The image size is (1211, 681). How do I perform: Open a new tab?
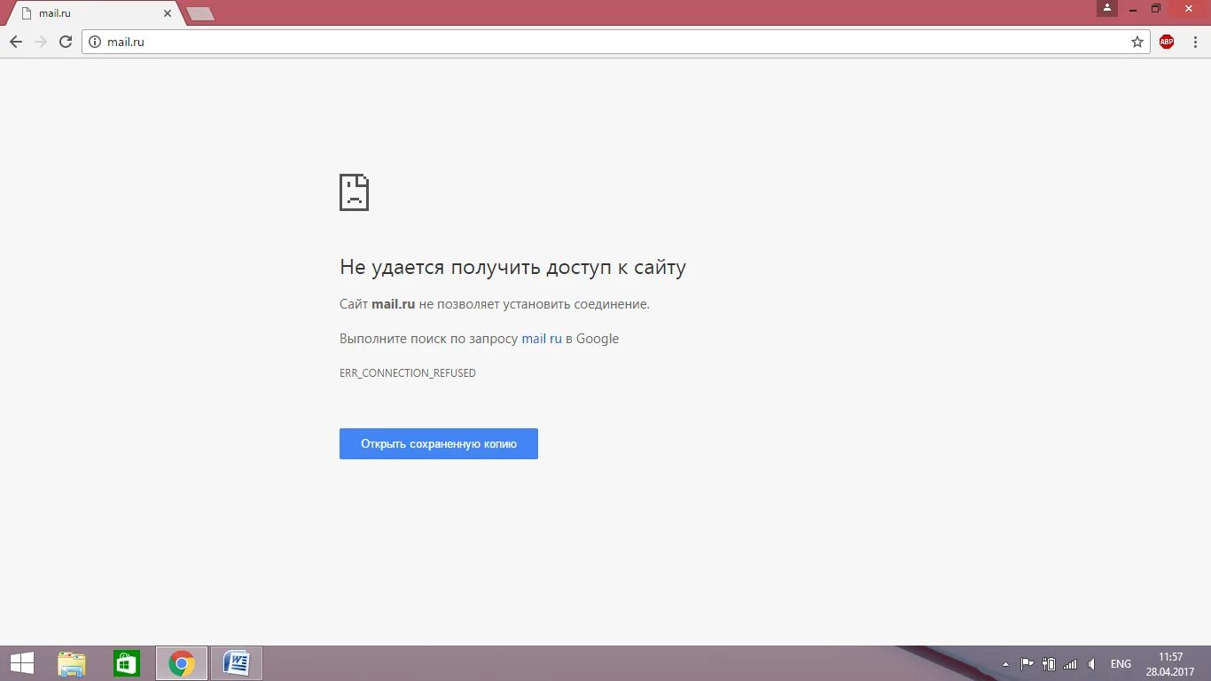pos(200,13)
